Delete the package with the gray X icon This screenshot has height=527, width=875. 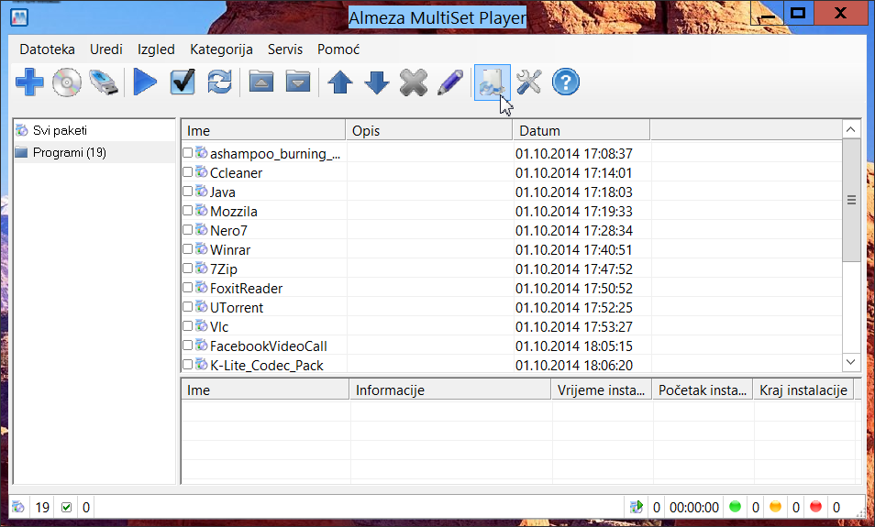(414, 82)
